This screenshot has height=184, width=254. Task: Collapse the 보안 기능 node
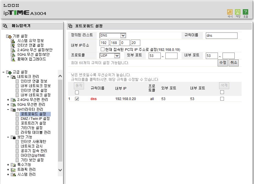point(8,137)
